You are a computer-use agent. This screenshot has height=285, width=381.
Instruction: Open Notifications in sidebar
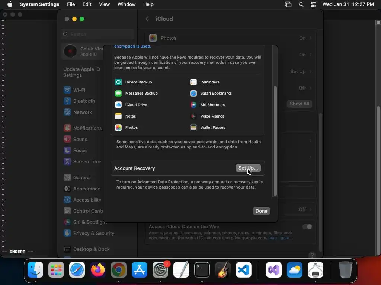point(83,128)
